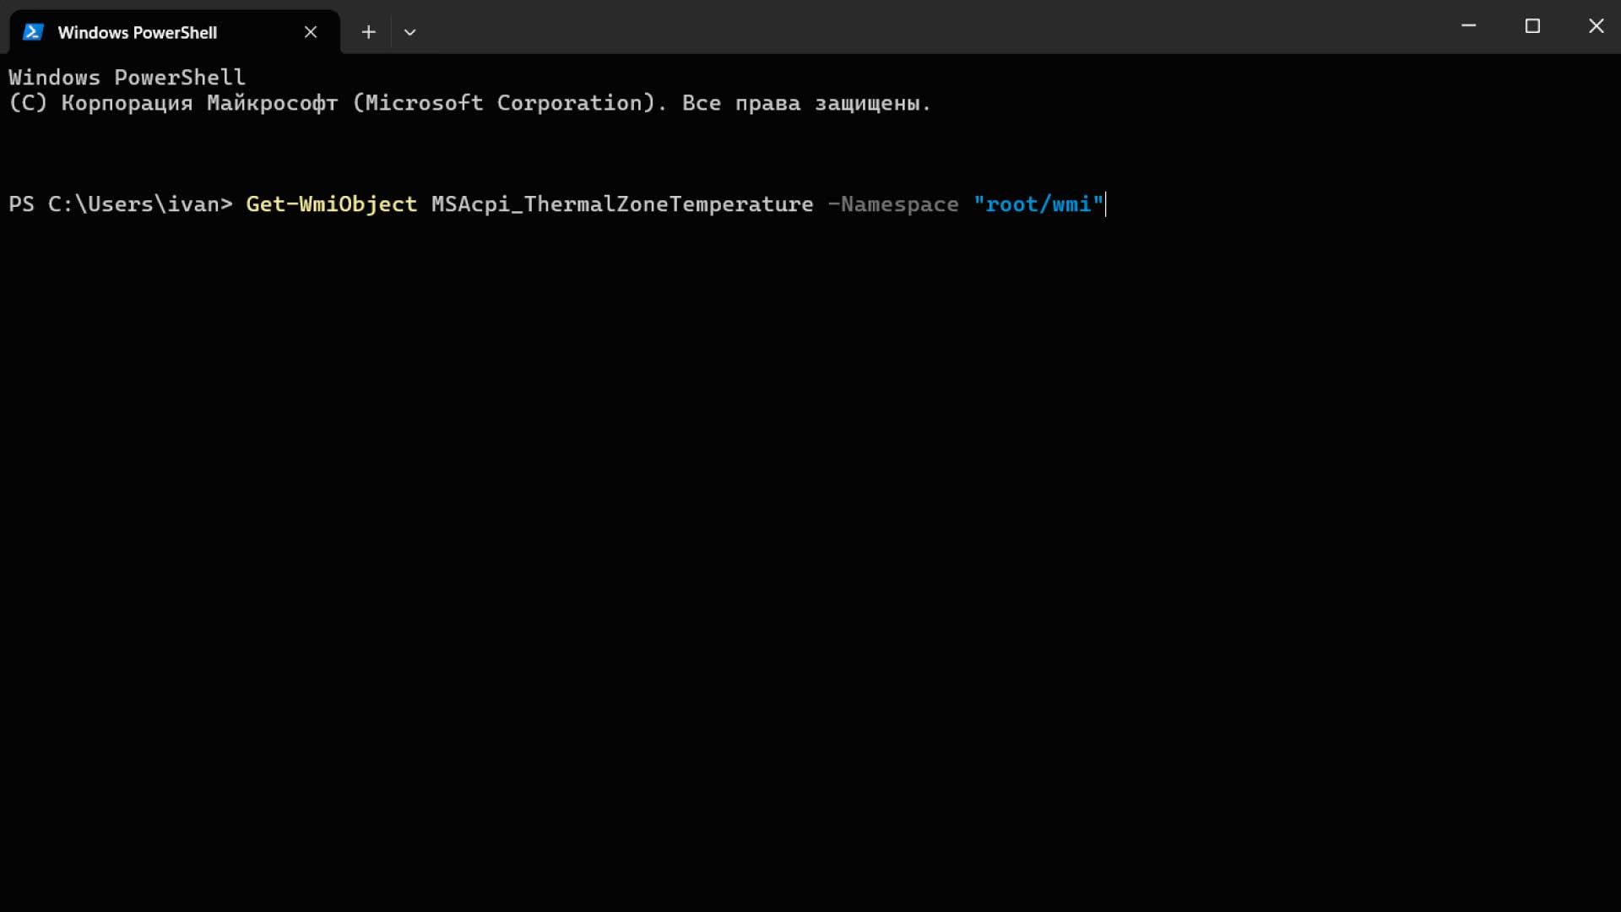Click the Windows PowerShell header line
The image size is (1621, 912).
click(x=127, y=78)
